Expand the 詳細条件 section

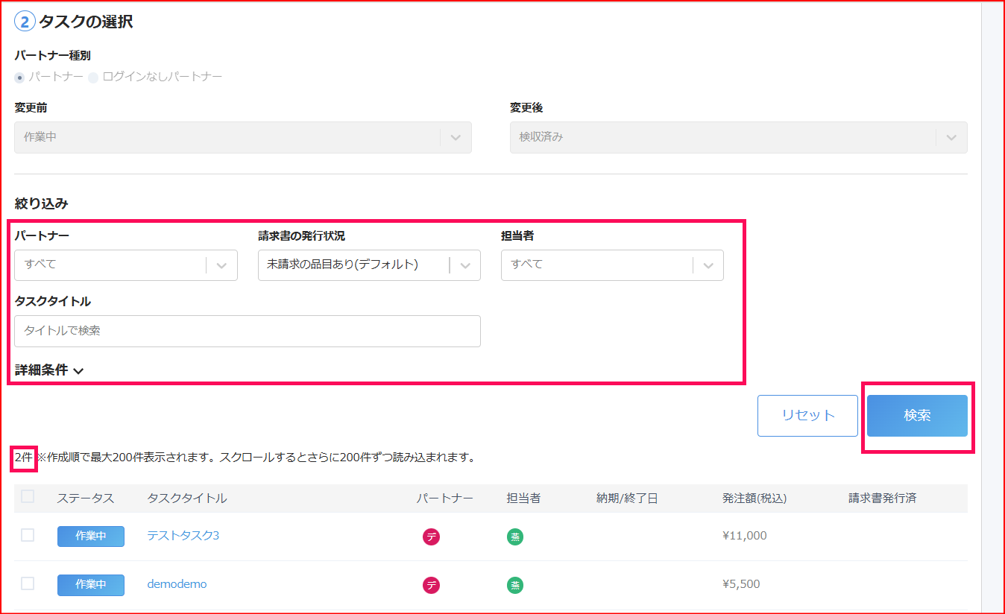coord(49,370)
